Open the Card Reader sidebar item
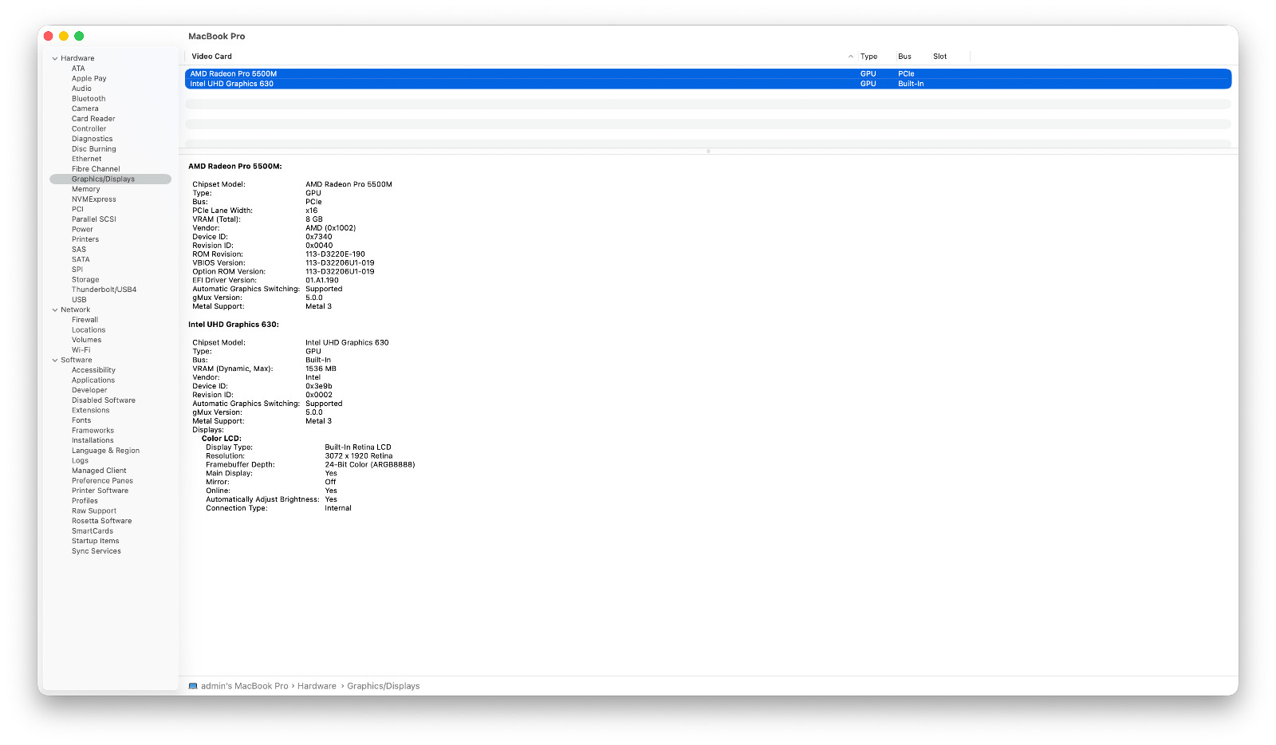 93,119
